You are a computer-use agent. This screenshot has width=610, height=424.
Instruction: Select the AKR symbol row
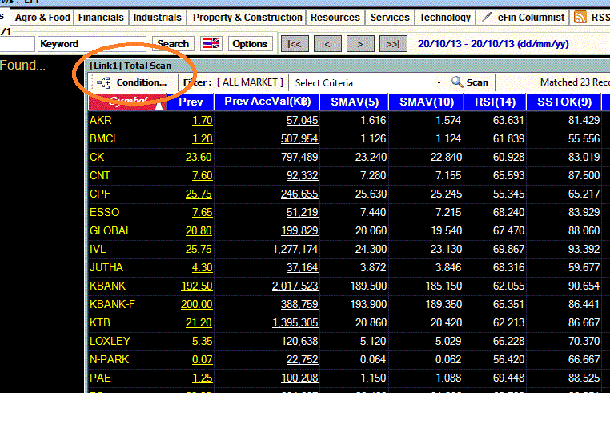(101, 121)
